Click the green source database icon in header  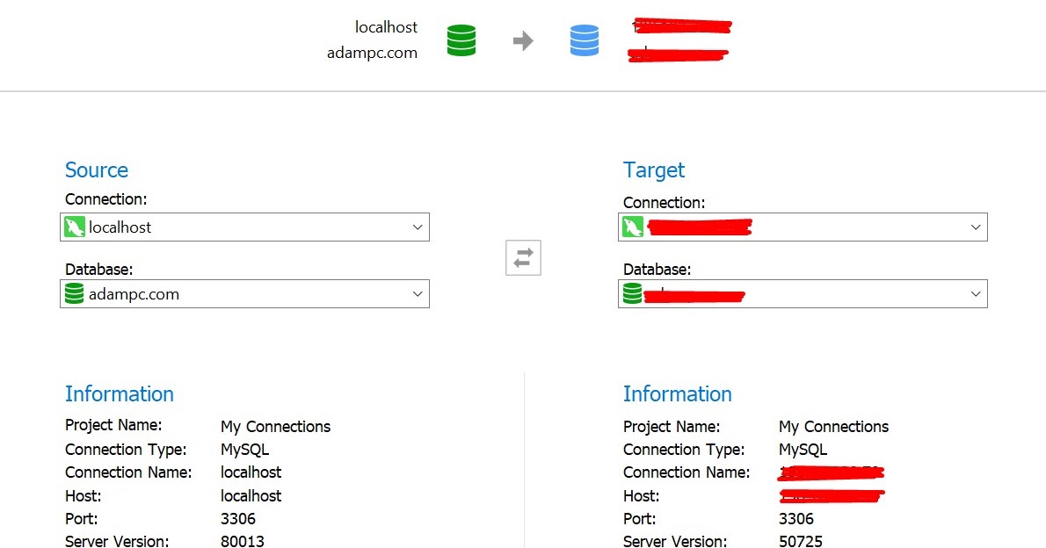[x=461, y=40]
